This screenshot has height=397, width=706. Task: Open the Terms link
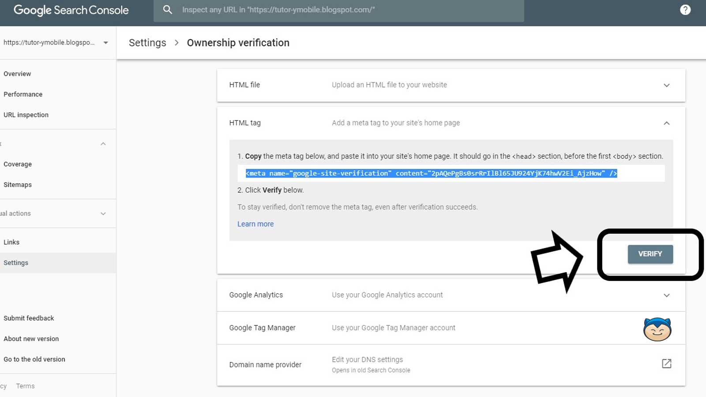pos(25,386)
